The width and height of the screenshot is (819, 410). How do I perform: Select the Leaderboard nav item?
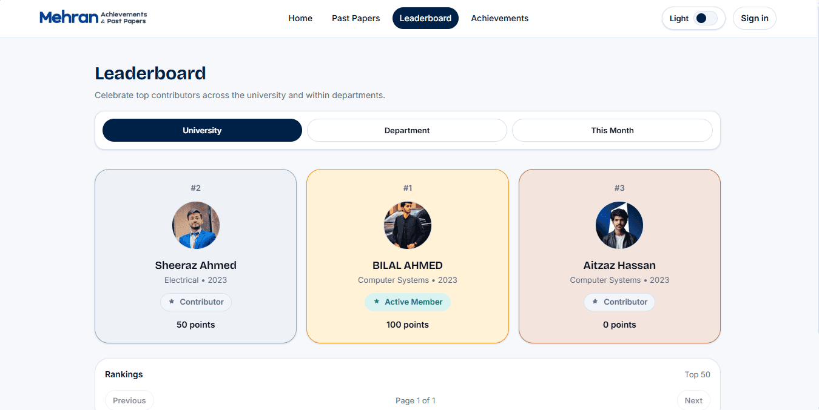(425, 18)
